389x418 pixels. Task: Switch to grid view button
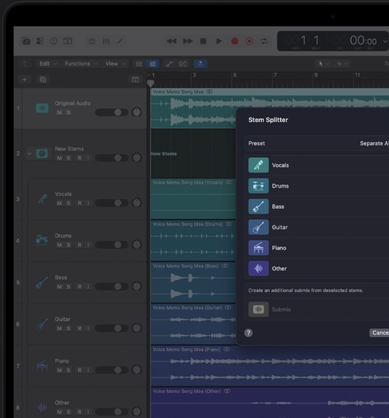pyautogui.click(x=139, y=64)
